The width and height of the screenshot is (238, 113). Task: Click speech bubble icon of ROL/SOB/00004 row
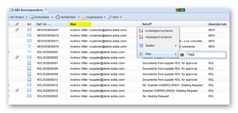(x=29, y=52)
